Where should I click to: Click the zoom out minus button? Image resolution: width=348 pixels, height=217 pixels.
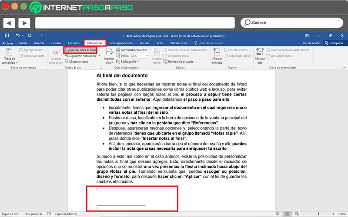[x=304, y=214]
